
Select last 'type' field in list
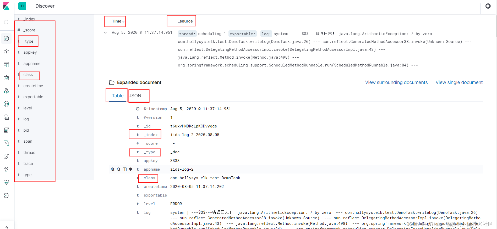click(x=28, y=175)
